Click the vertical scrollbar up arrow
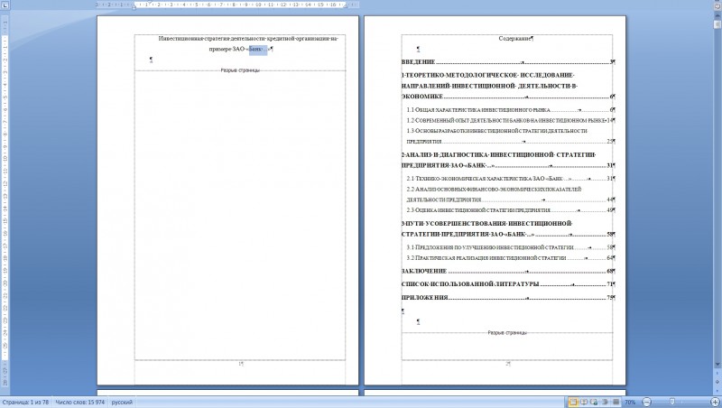The width and height of the screenshot is (722, 408). point(717,14)
